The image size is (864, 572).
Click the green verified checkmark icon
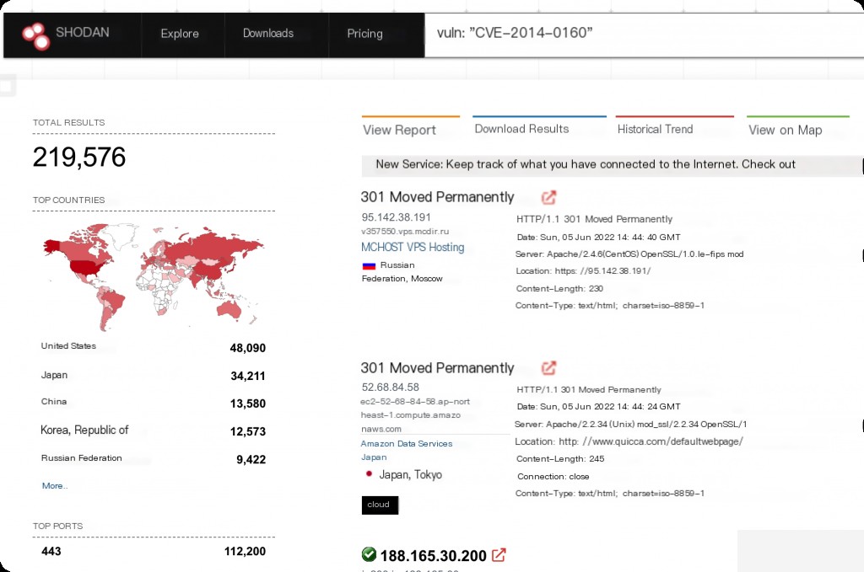pyautogui.click(x=369, y=554)
